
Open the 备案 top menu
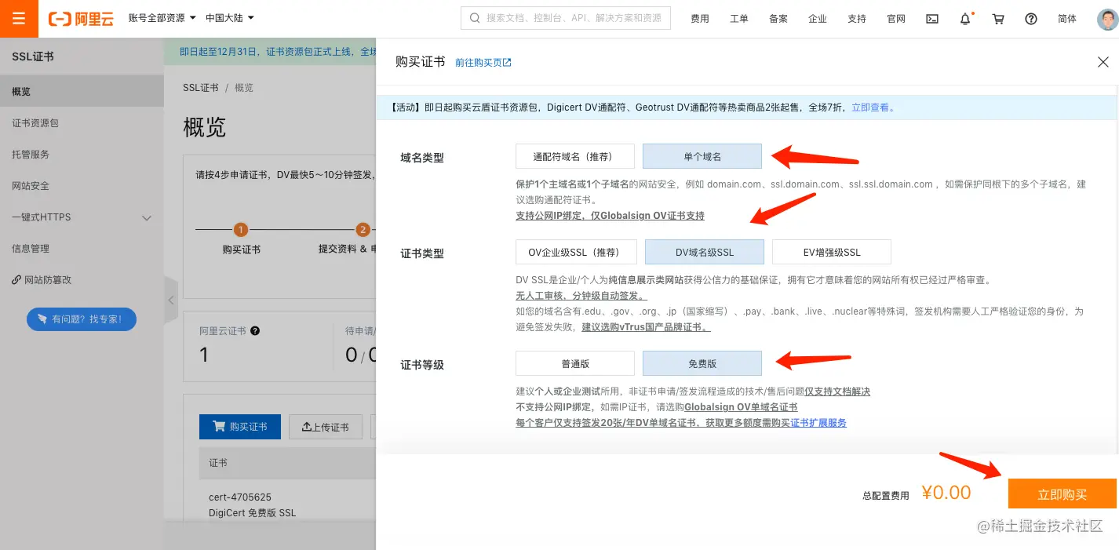click(x=778, y=19)
